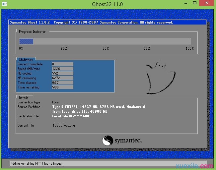Close the Ghost32 11.0 window

tap(206, 3)
